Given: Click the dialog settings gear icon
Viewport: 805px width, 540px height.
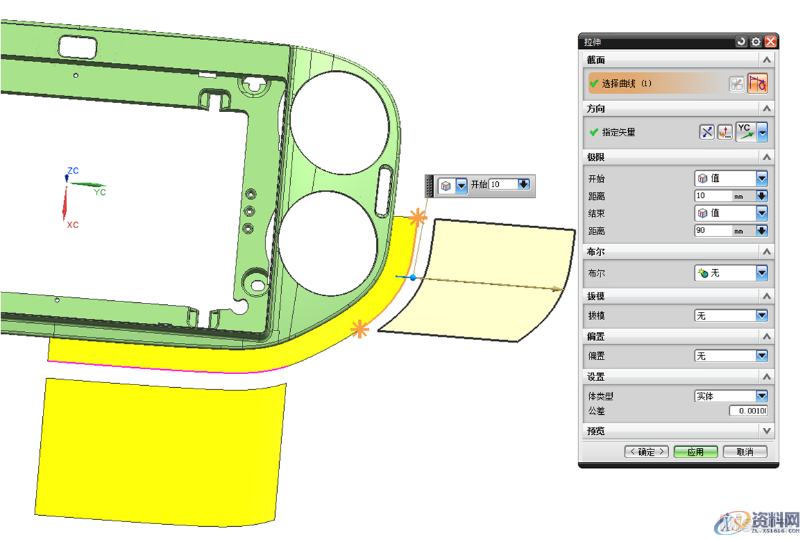Looking at the screenshot, I should [756, 41].
